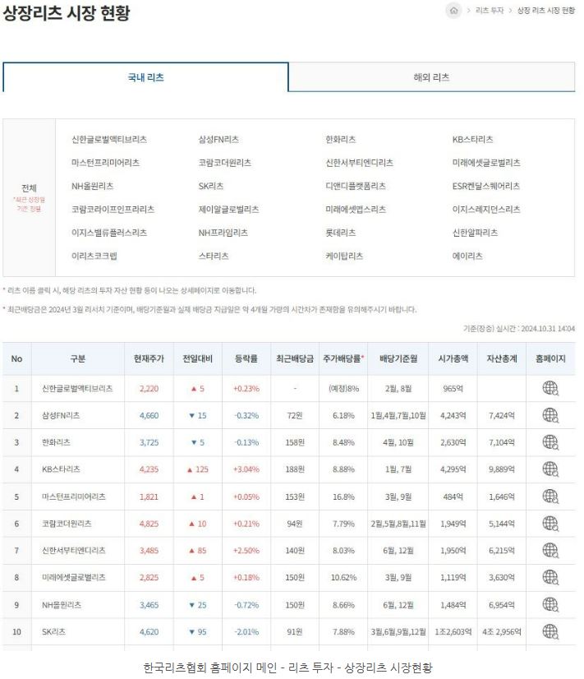Select 코람코더원리츠 name in table row 6
Screen dimensions: 584x679
click(67, 524)
